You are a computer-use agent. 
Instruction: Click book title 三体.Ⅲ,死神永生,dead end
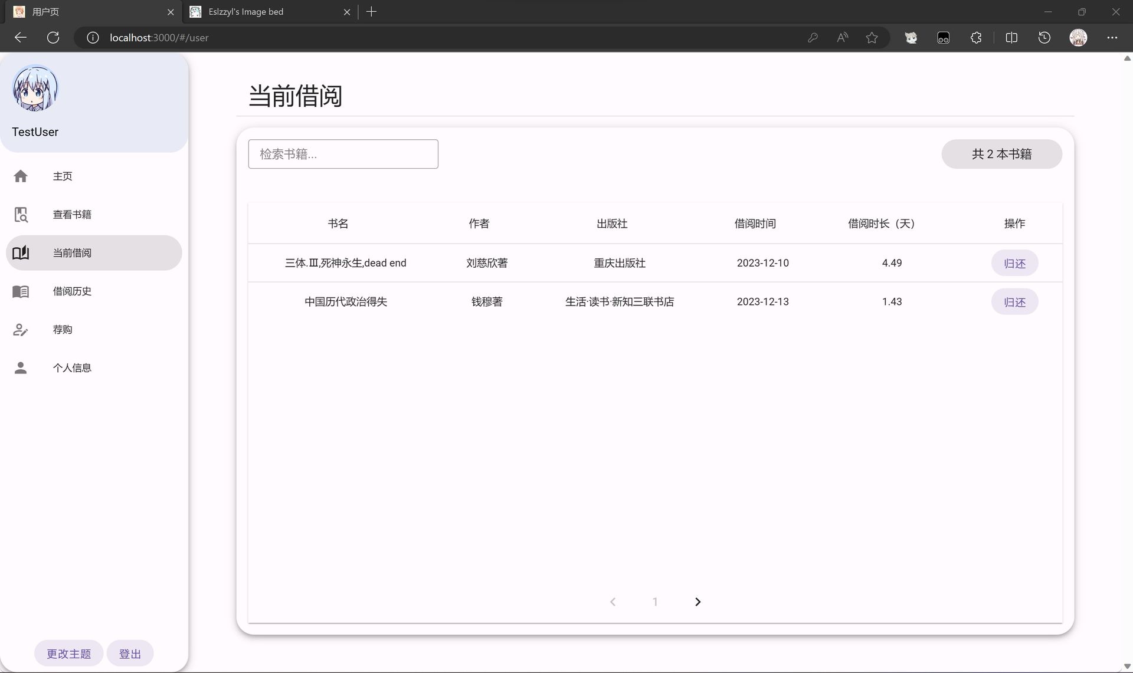(345, 263)
